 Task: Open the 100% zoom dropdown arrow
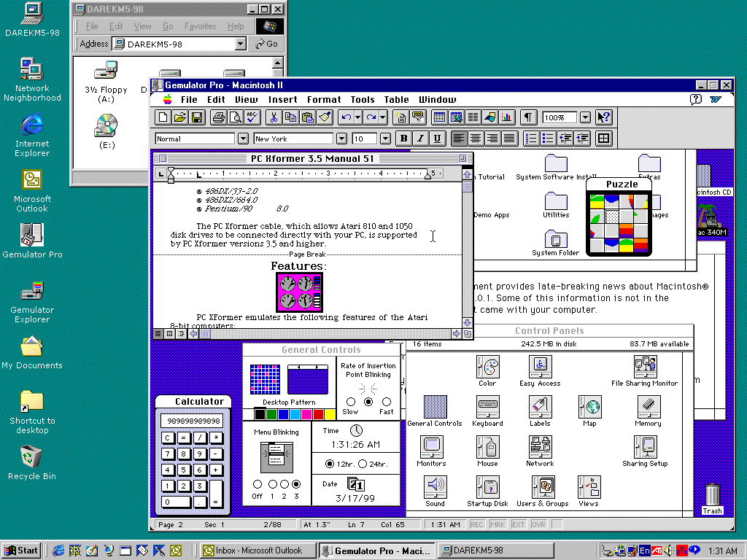pos(586,117)
